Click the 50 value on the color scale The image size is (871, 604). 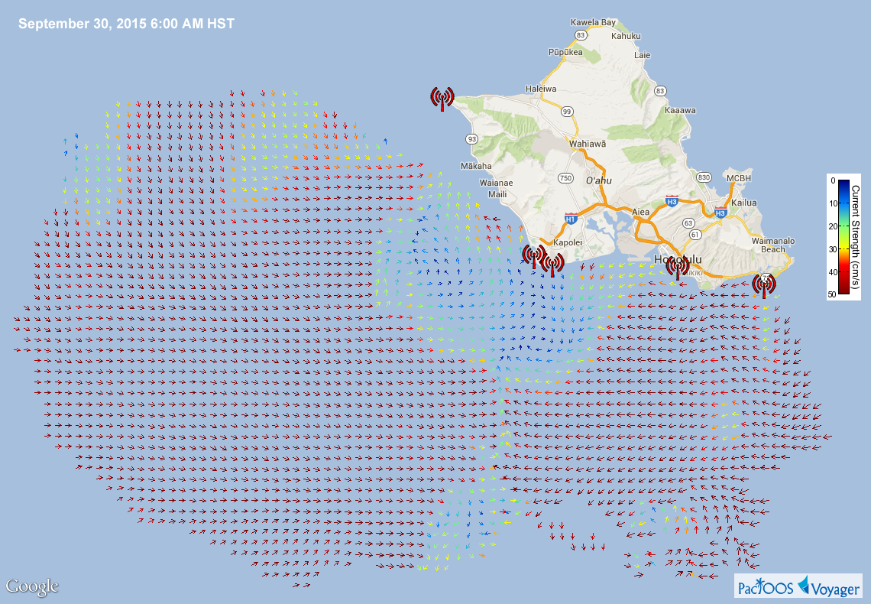(x=831, y=294)
